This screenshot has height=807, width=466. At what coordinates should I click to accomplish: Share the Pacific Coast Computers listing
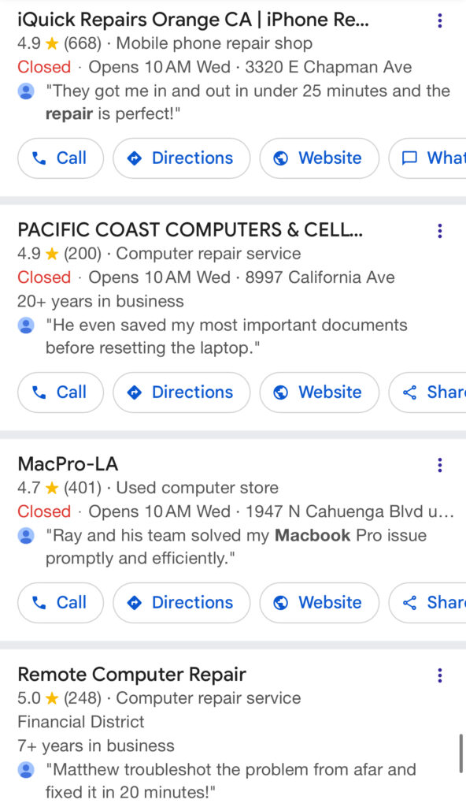pyautogui.click(x=427, y=392)
